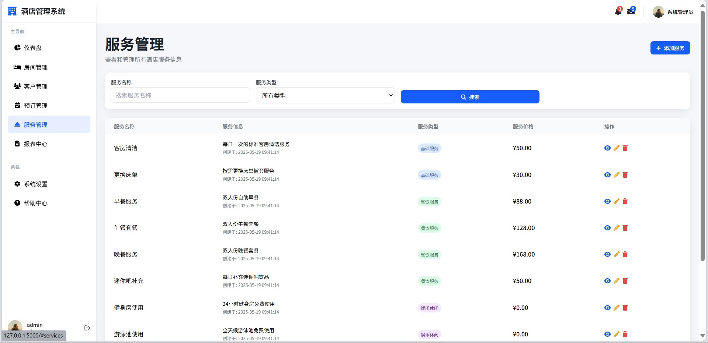Screen dimensions: 708x343
Task: Open the notification bell icon
Action: [618, 12]
